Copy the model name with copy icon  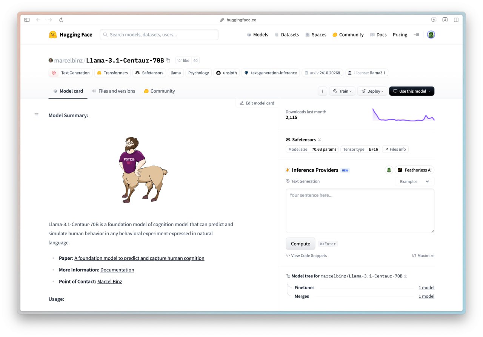[x=168, y=61]
